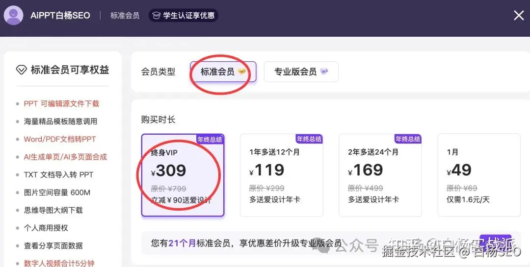Click the Word/PDF文档转PPT benefit

pyautogui.click(x=60, y=139)
